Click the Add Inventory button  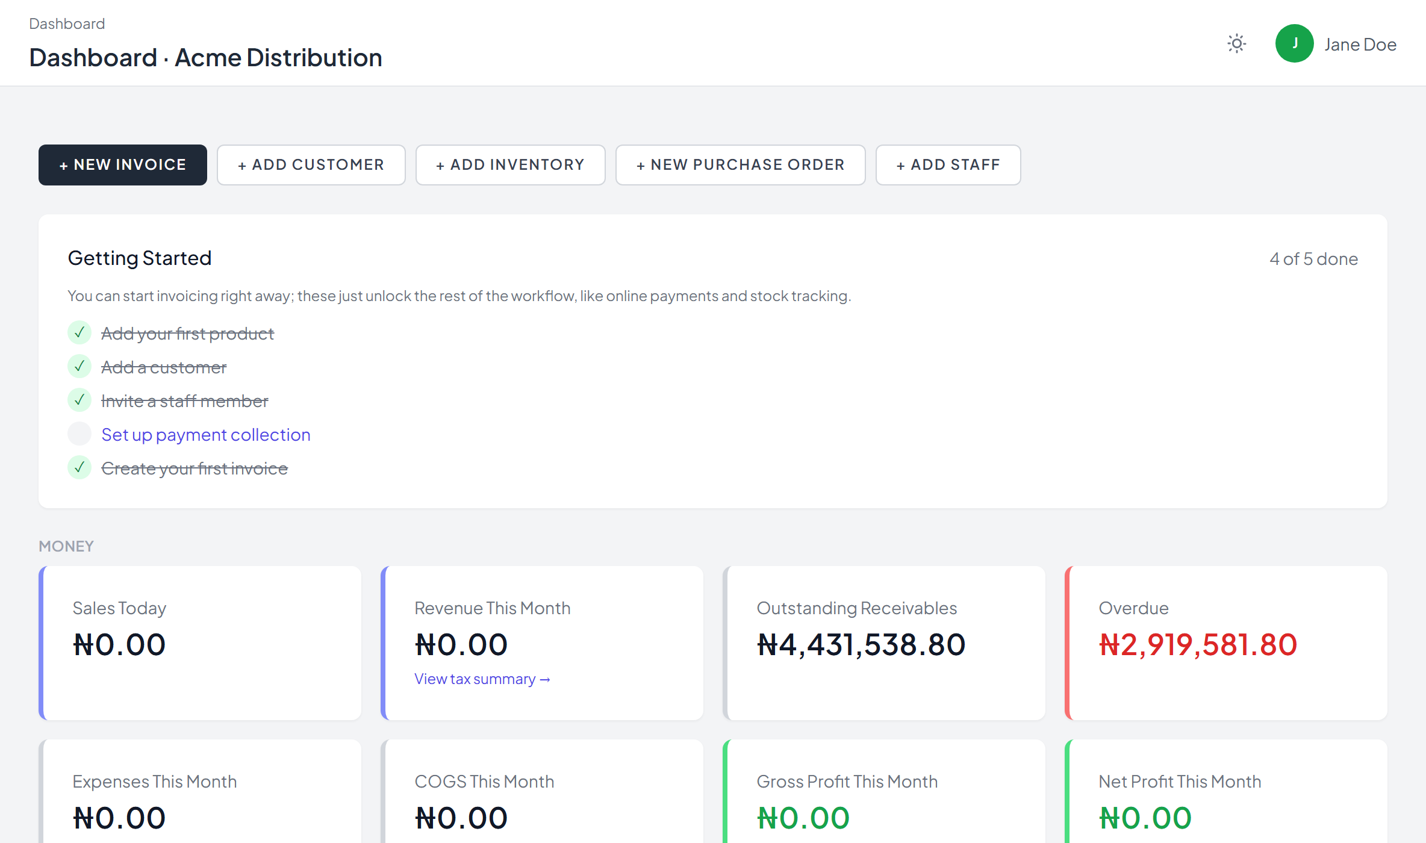click(x=511, y=165)
